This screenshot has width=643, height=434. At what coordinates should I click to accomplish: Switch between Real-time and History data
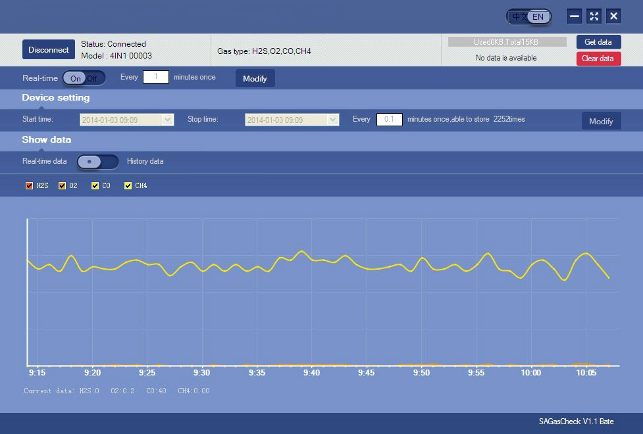pos(97,162)
